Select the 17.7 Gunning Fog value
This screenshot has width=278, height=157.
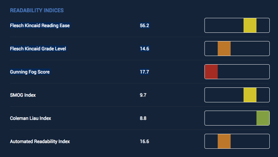(x=145, y=72)
